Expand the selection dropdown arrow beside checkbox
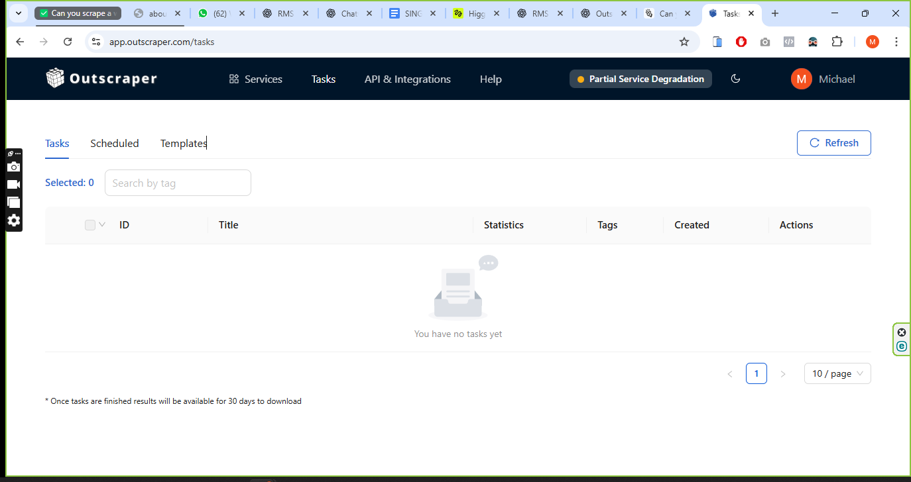Screen dimensions: 911x482 tap(102, 224)
